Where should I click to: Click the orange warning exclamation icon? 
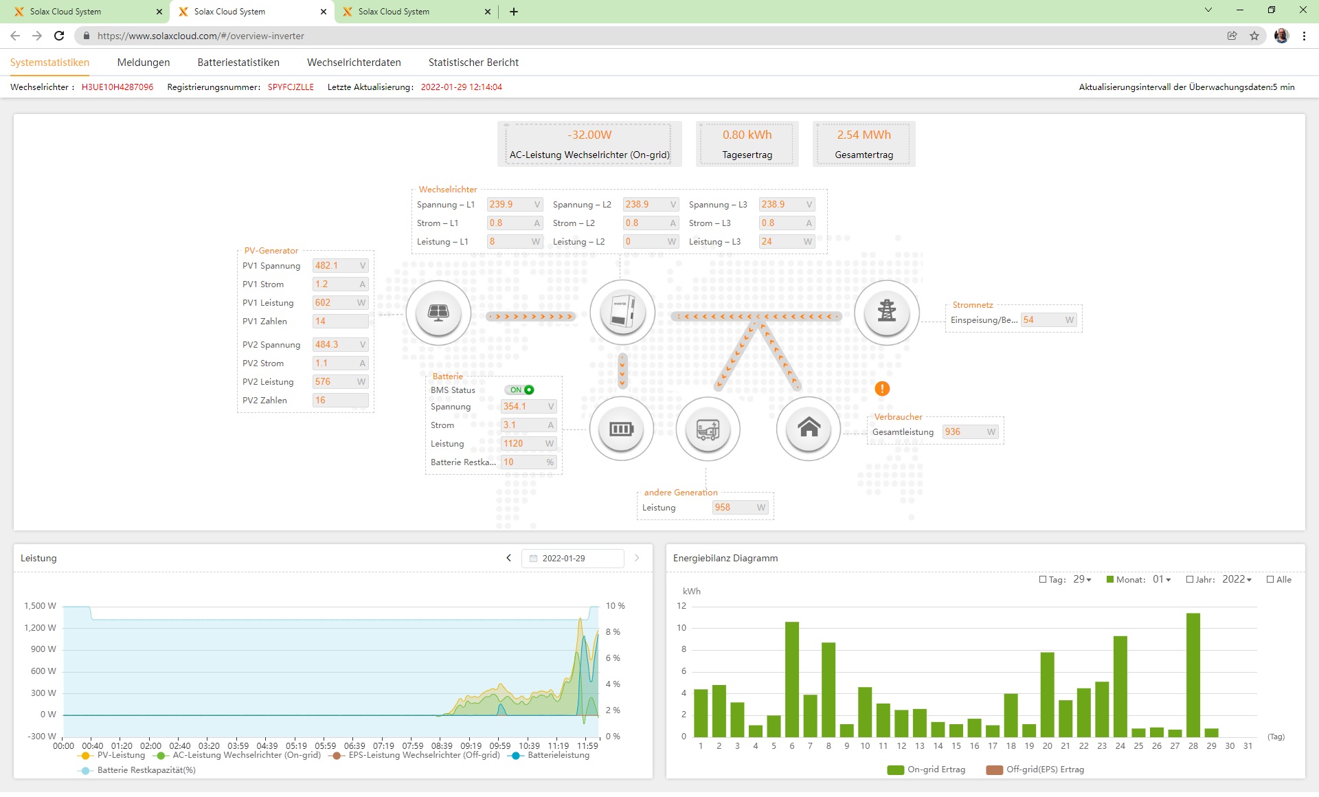[882, 389]
